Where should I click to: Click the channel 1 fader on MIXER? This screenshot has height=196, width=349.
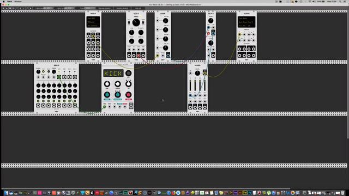tap(190, 85)
